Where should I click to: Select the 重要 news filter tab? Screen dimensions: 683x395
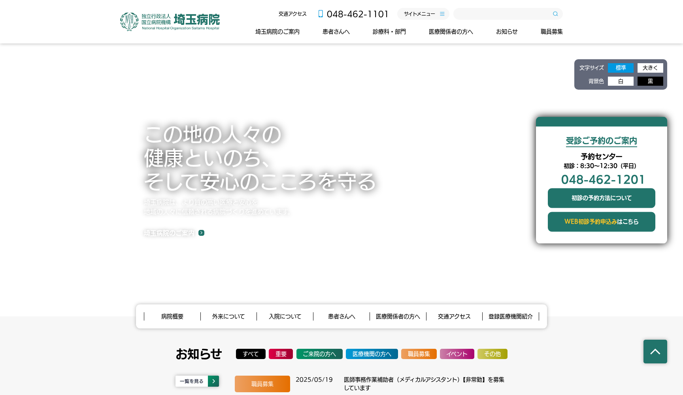pos(281,354)
